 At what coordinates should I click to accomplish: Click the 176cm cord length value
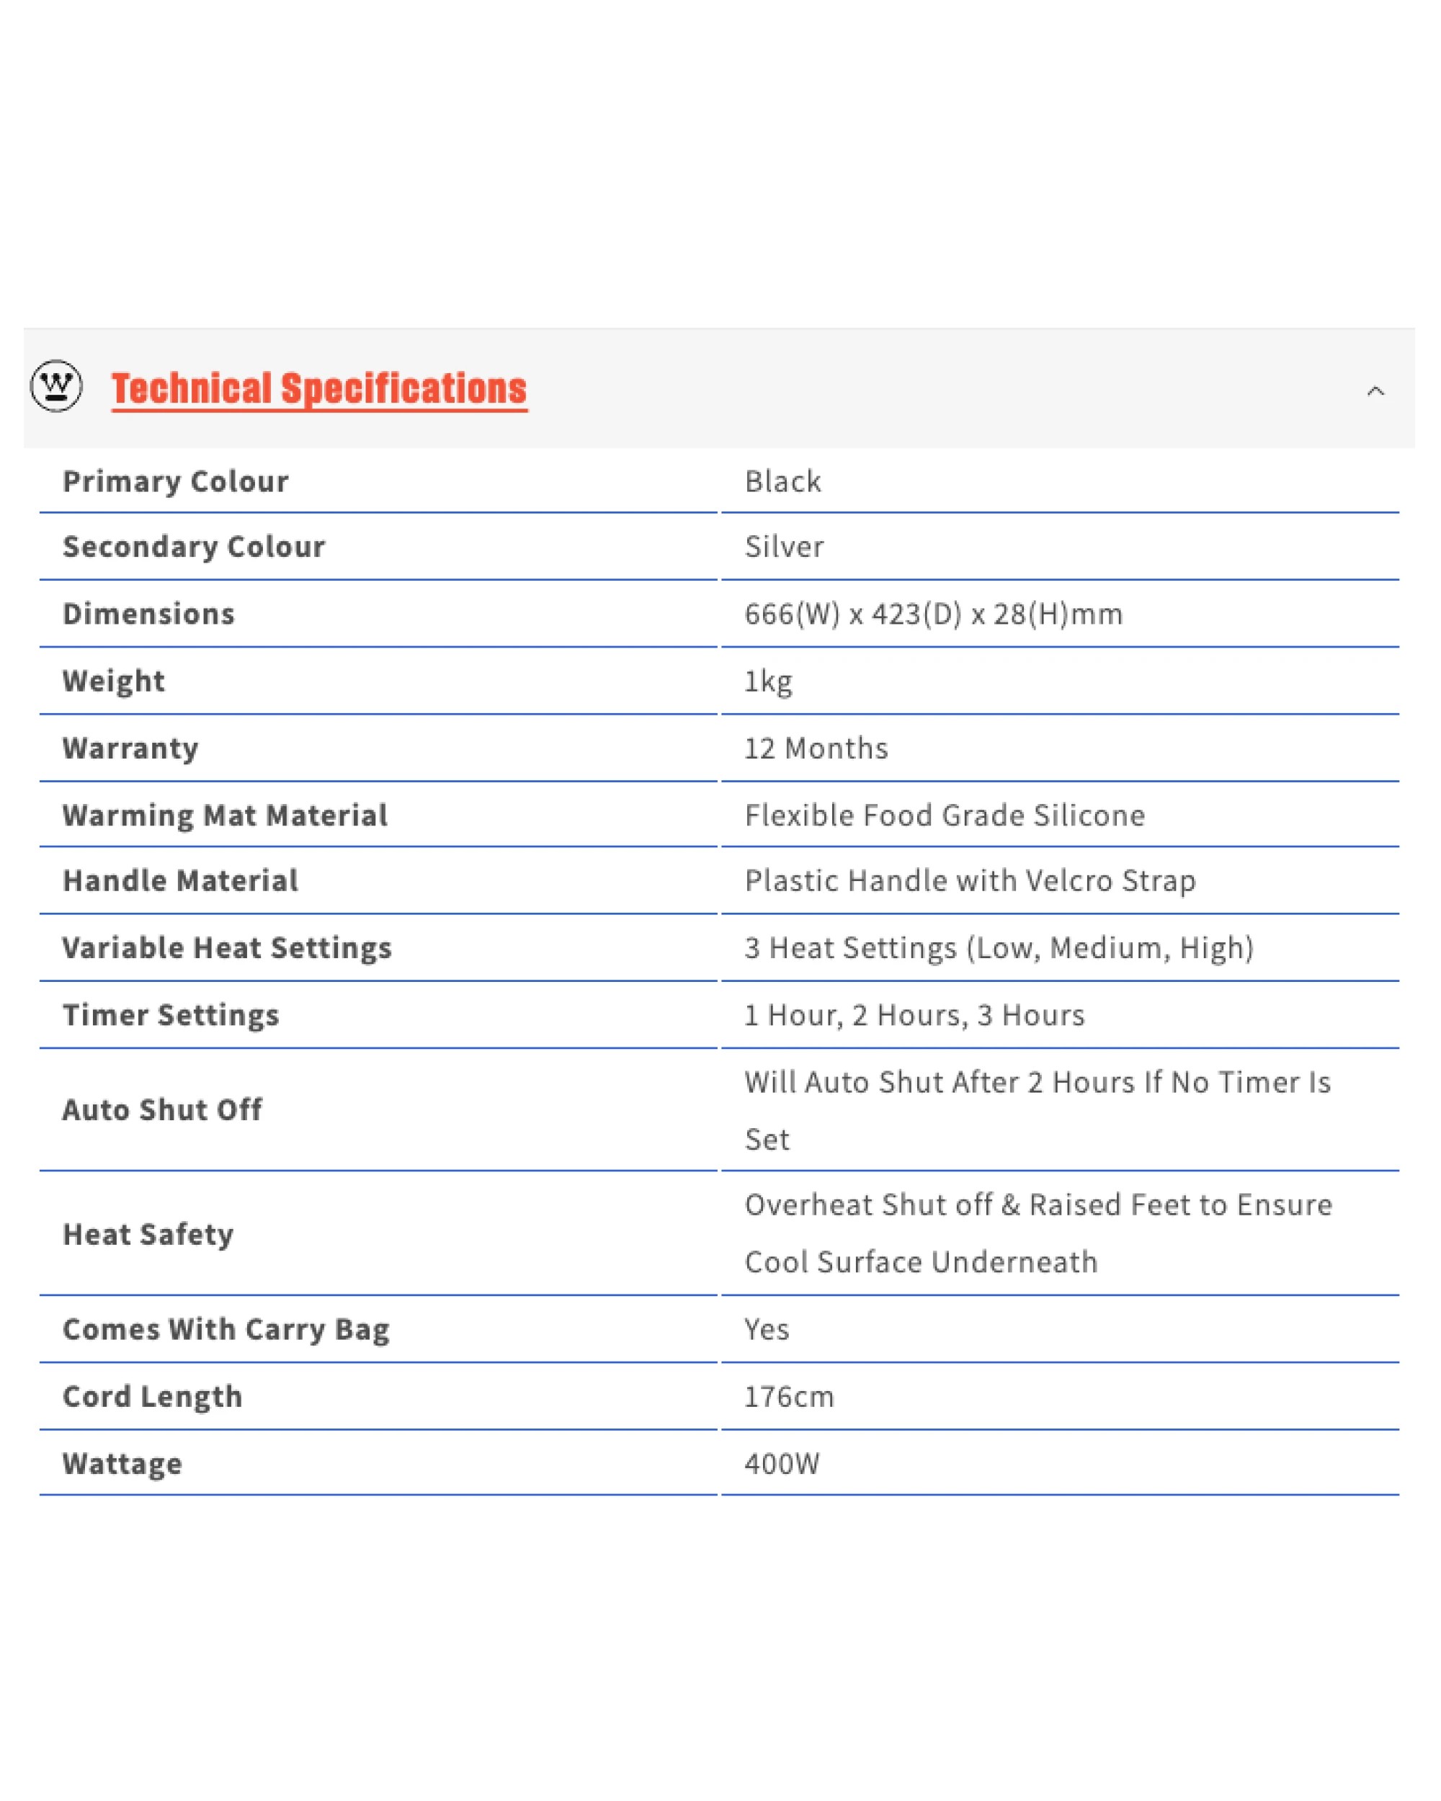(x=788, y=1397)
